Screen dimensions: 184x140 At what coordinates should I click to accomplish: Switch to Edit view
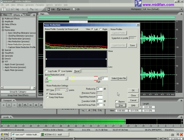point(51,9)
